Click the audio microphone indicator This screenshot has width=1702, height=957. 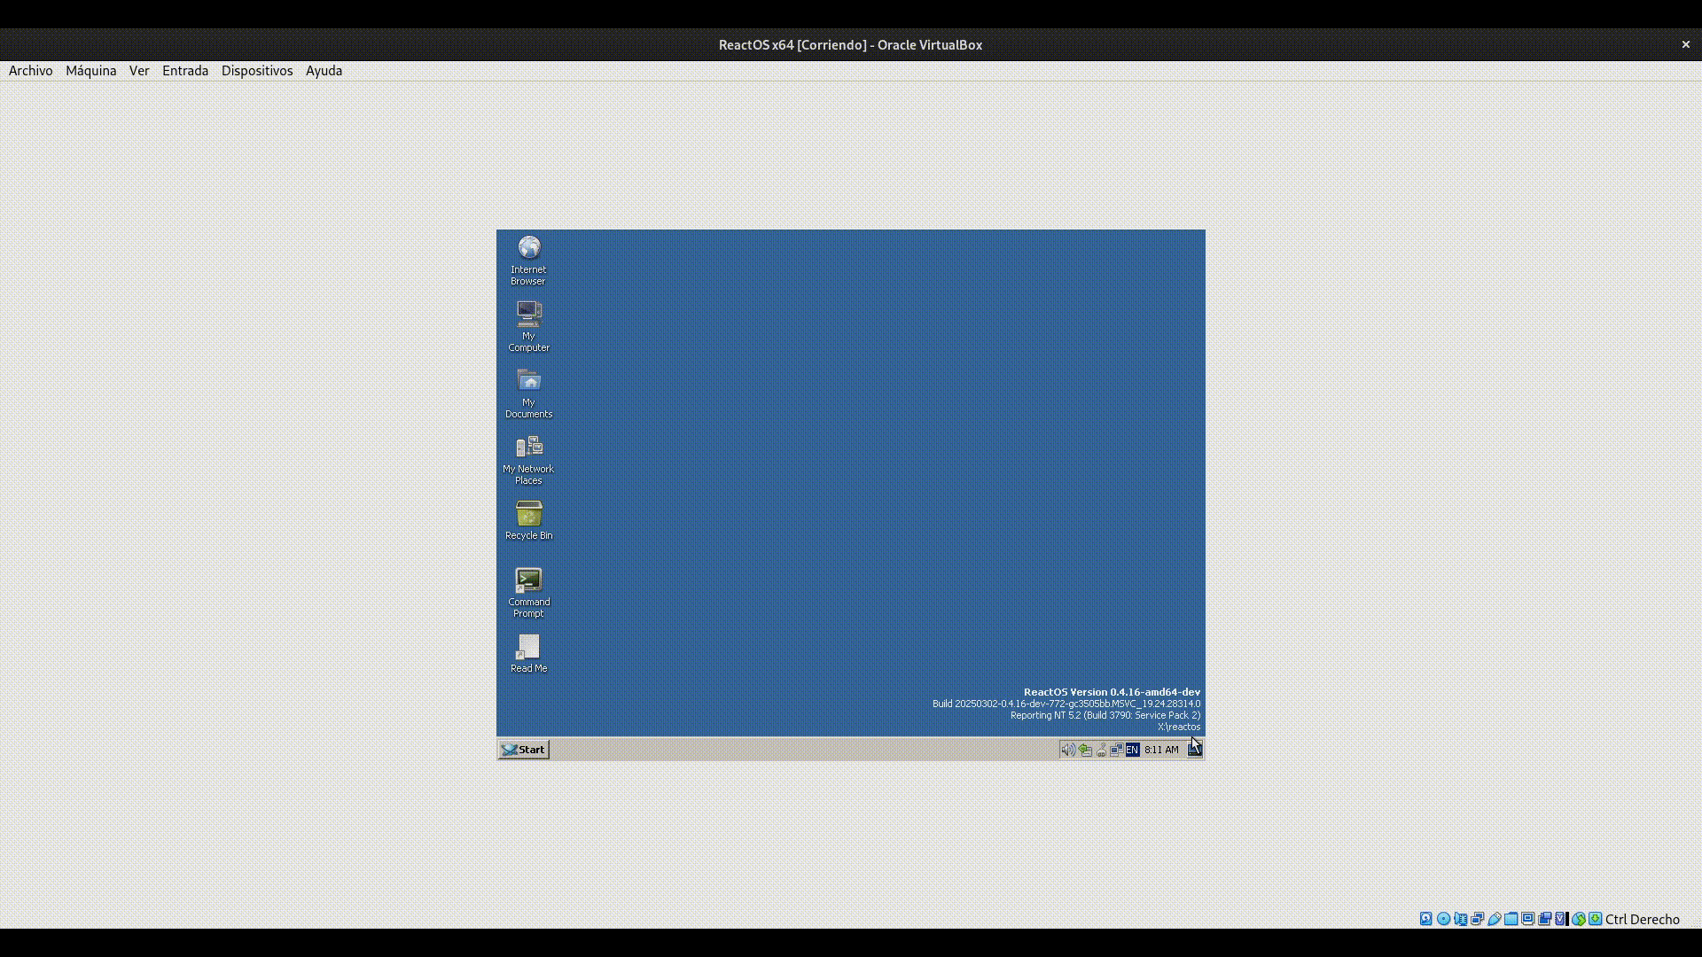[1460, 919]
